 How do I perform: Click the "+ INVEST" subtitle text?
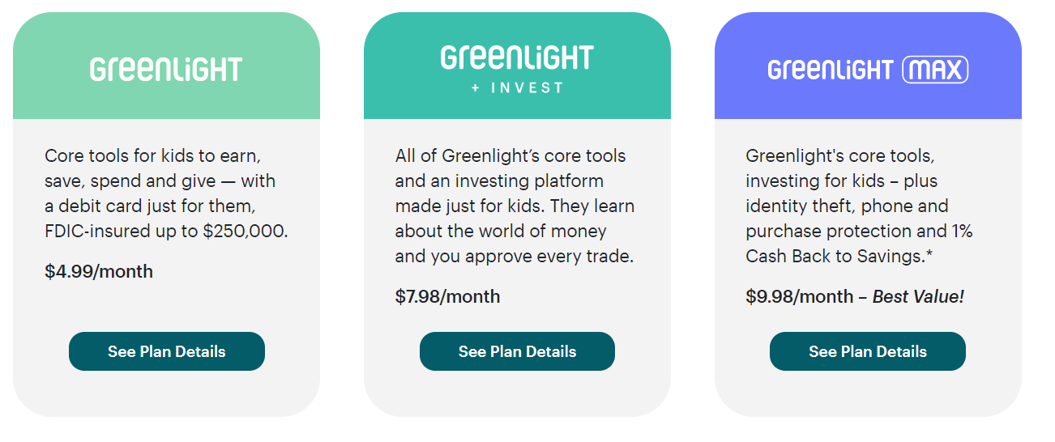[517, 88]
